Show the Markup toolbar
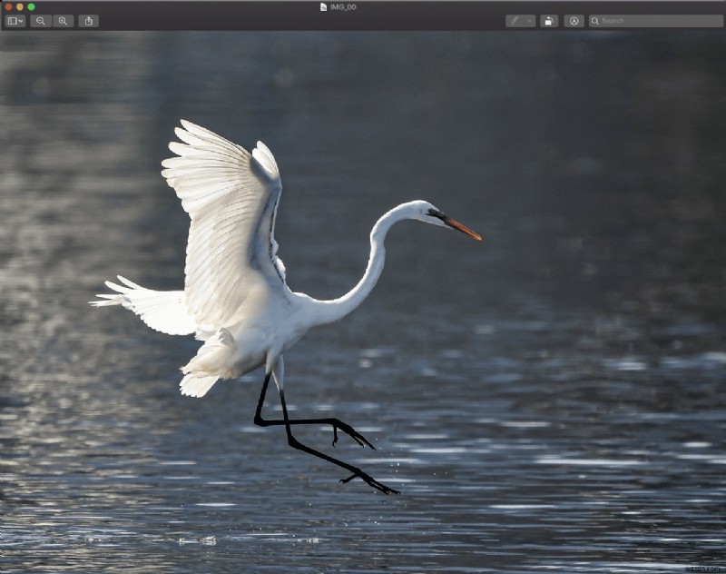The width and height of the screenshot is (726, 574). click(574, 21)
